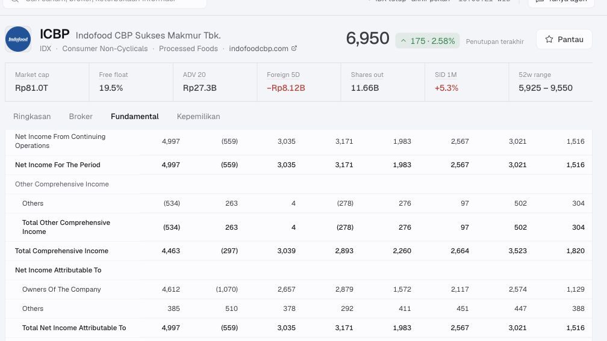Click the IDX exchange label
The image size is (607, 341).
tap(45, 48)
